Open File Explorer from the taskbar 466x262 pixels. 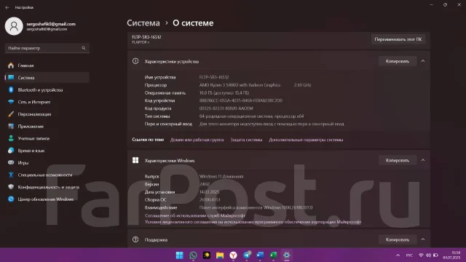point(220,255)
